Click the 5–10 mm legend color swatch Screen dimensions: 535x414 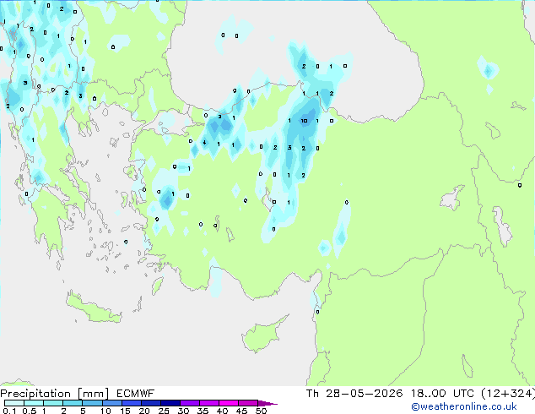tap(92, 403)
